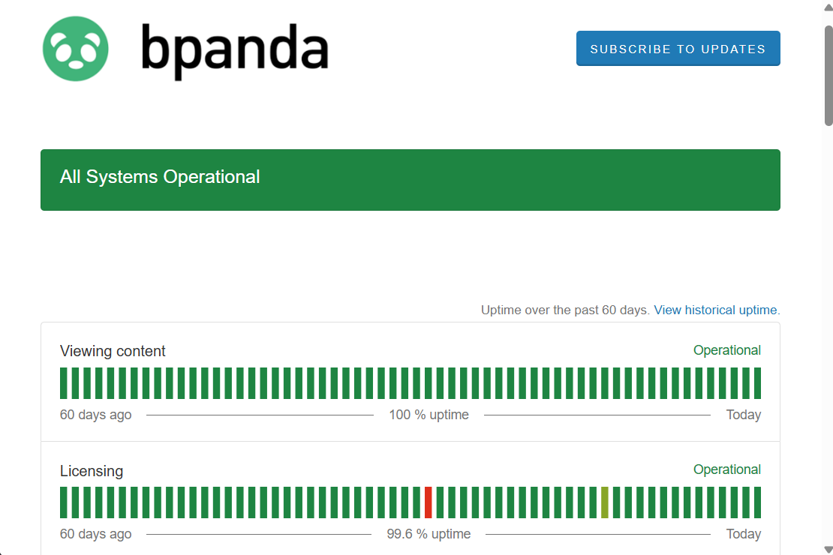
Task: Click the All Systems Operational banner
Action: (410, 180)
